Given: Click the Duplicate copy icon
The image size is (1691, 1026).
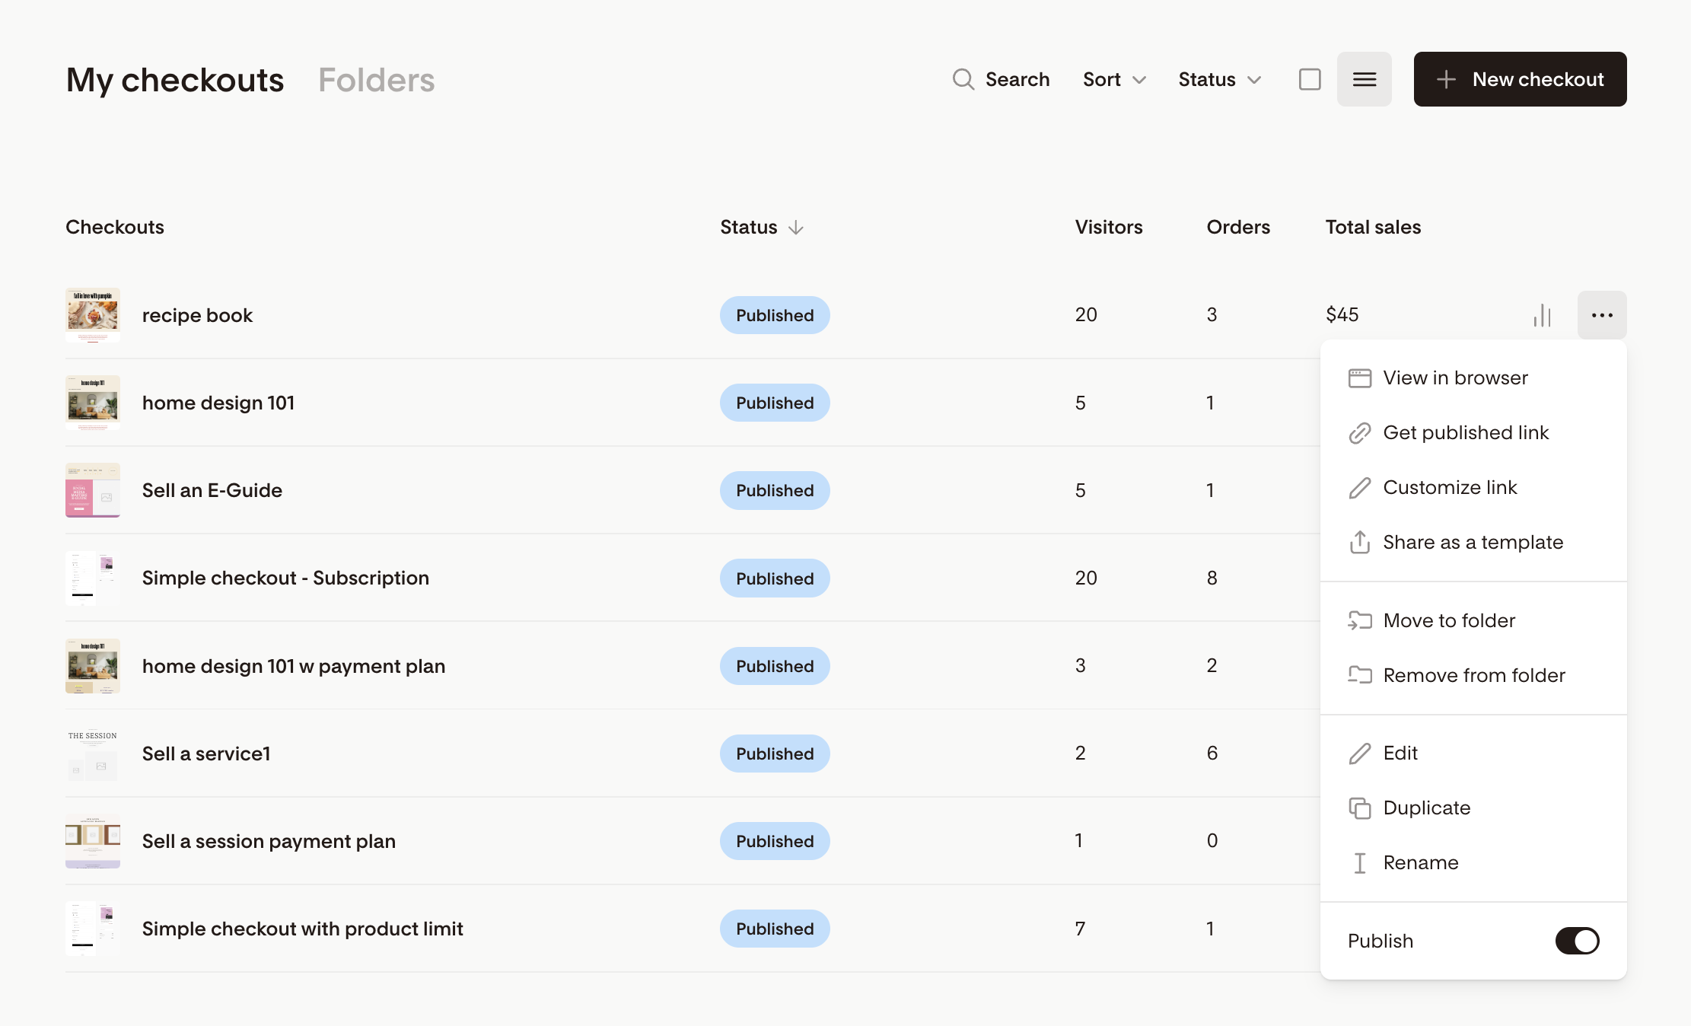Looking at the screenshot, I should click(1359, 808).
